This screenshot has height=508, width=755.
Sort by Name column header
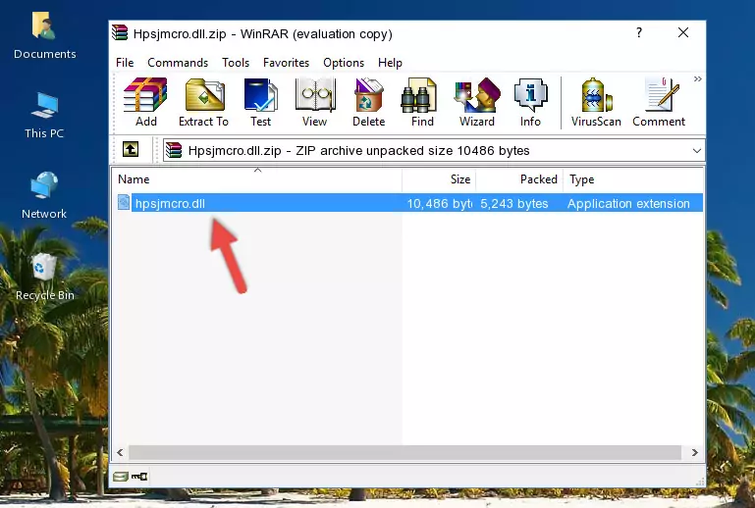[x=257, y=179]
